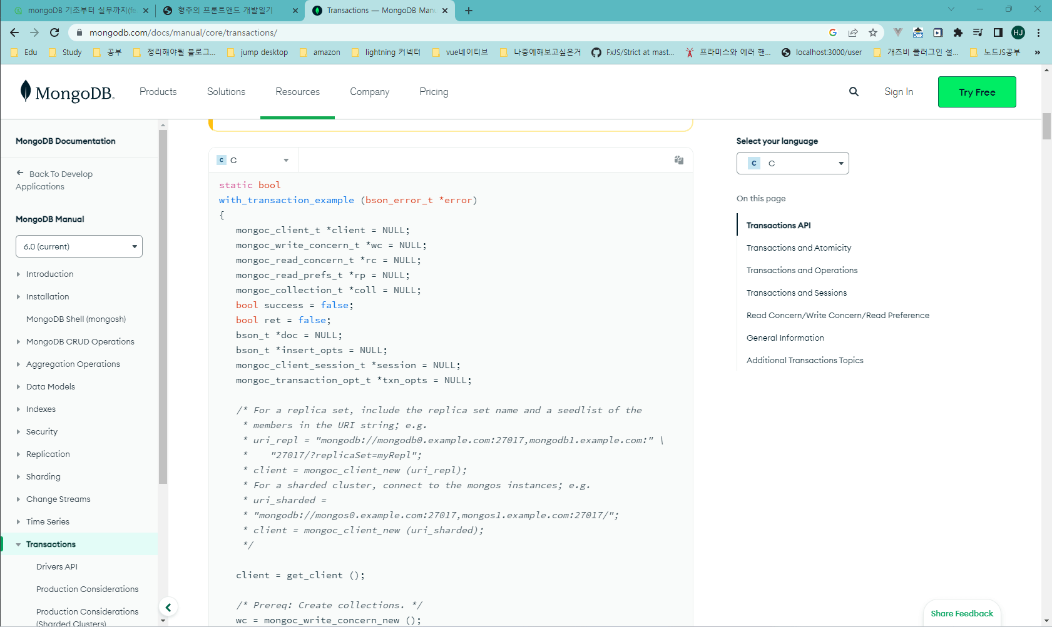Open new browser tab

pyautogui.click(x=469, y=11)
